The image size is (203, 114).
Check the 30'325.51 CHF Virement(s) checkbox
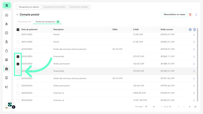[x=18, y=71]
